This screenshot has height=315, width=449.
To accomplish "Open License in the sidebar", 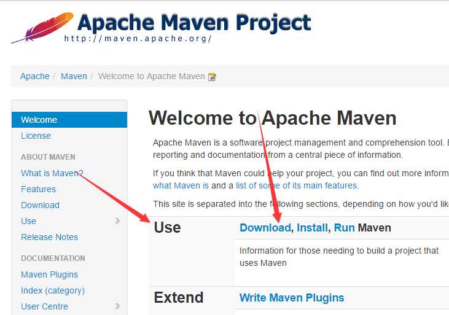I will (36, 136).
